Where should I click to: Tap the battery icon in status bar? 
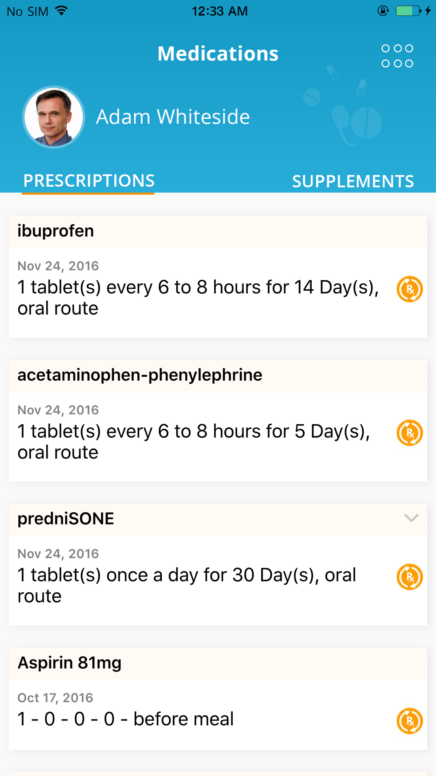pos(408,11)
